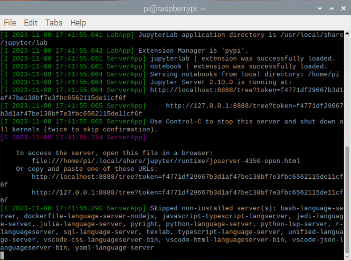
Task: Click the indented 127.0.0.1:8888 URL under 'copy and paste'
Action: [187, 192]
